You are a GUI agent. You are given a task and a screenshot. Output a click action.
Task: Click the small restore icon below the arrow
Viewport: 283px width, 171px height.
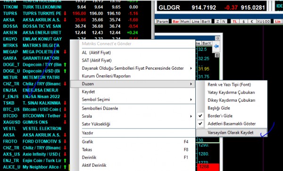(x=217, y=55)
